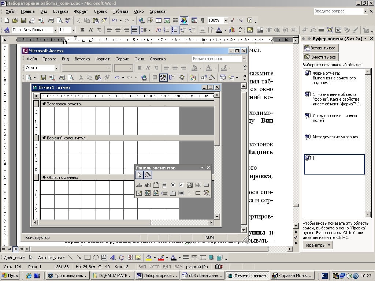Open the font size 14 dropdown

tap(73, 30)
